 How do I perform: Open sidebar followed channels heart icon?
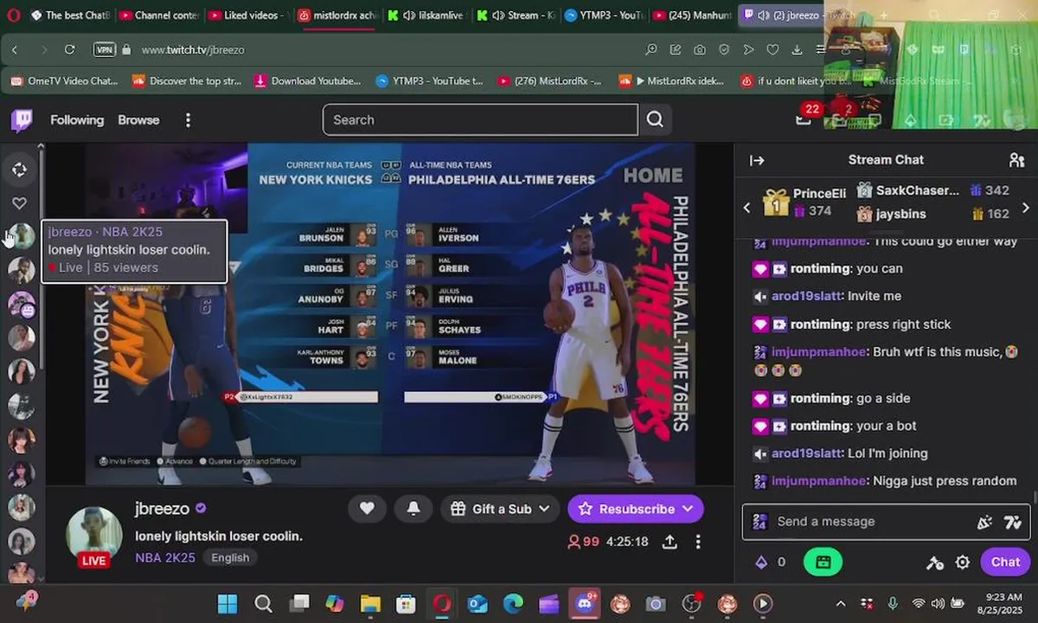[19, 203]
